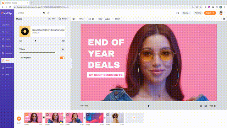Close the Untitled - FlexClip browser tab
The height and width of the screenshot is (128, 227).
point(28,3)
